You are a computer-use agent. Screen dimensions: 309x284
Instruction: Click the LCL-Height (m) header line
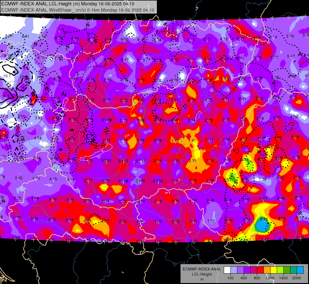pos(68,4)
